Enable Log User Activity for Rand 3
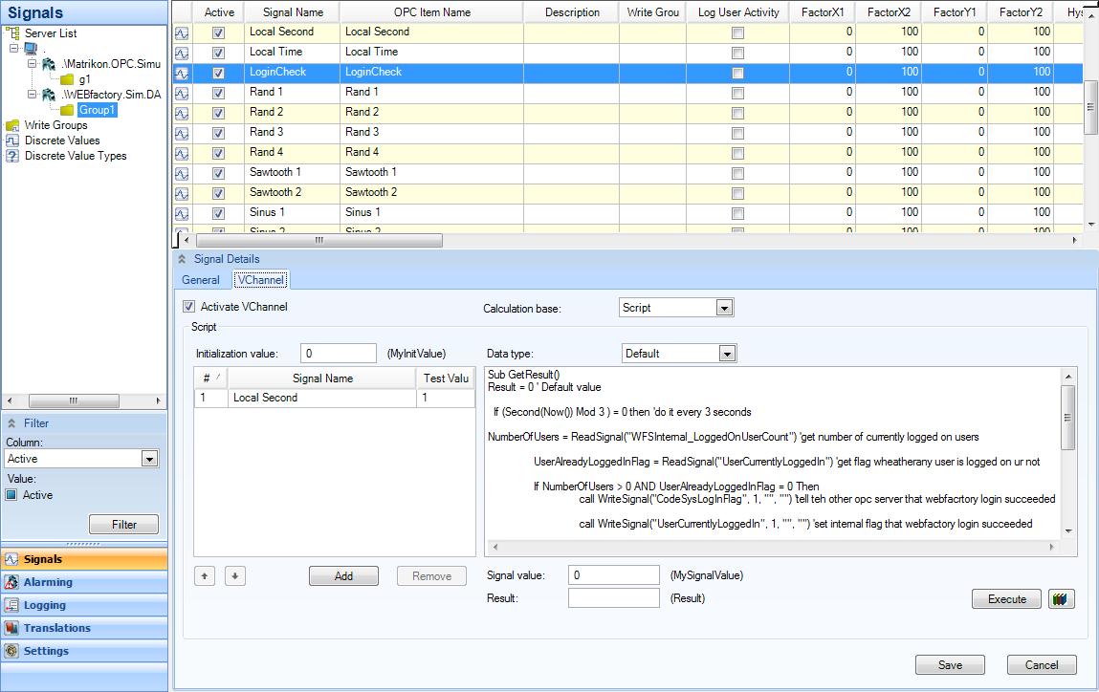The image size is (1099, 692). [x=737, y=133]
